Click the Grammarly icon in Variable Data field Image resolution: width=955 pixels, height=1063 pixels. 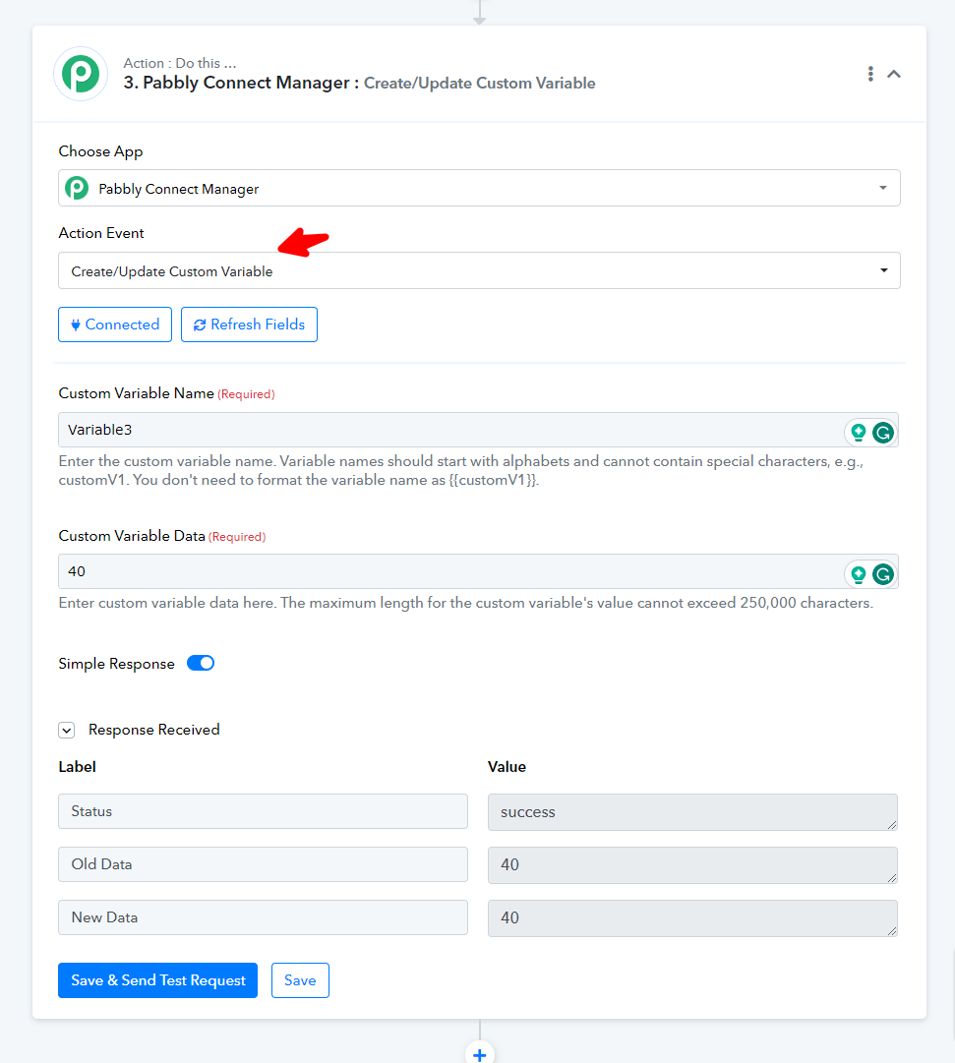click(882, 575)
